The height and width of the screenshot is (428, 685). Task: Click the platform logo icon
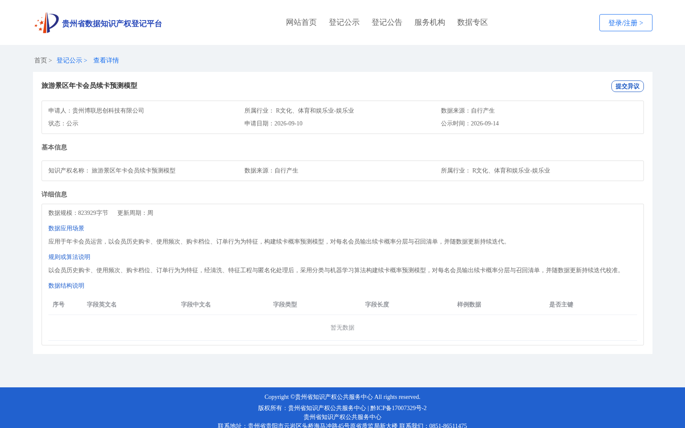point(47,23)
